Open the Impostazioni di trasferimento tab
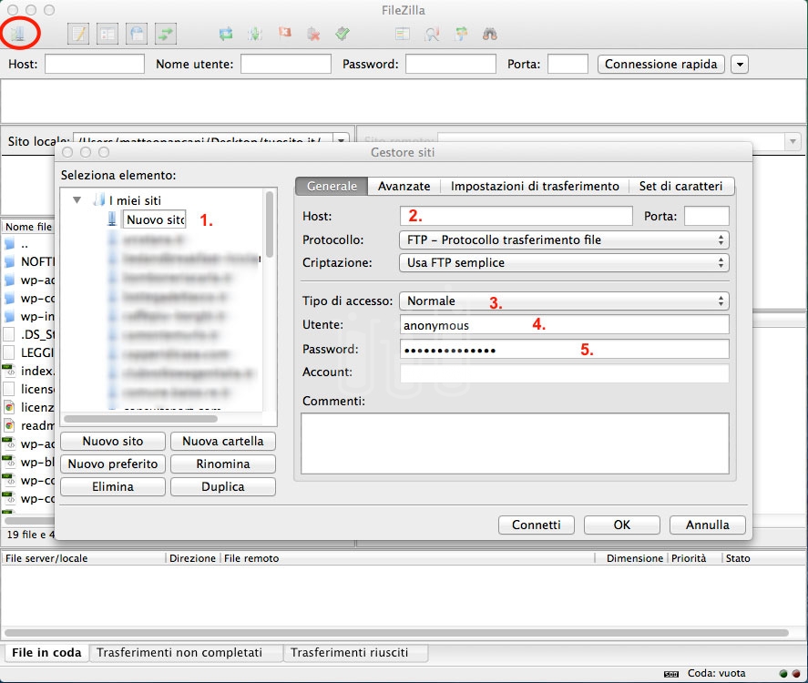This screenshot has height=683, width=808. [x=535, y=186]
